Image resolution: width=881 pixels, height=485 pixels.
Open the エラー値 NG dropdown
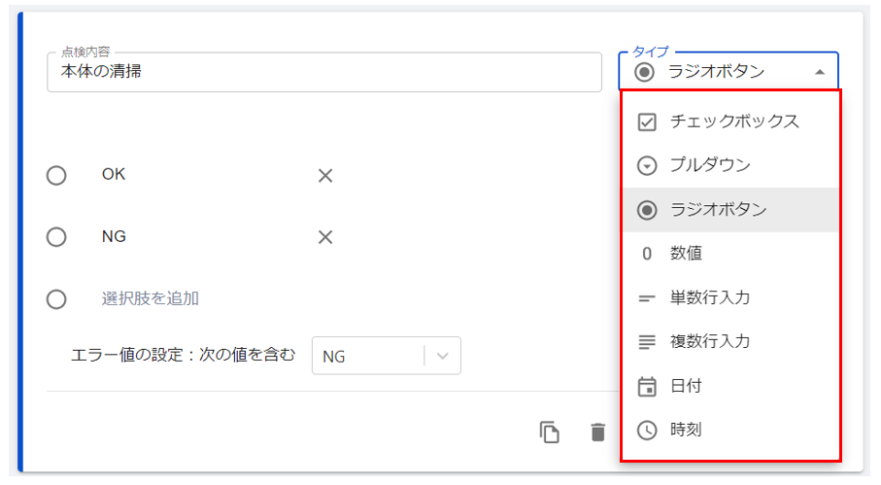pyautogui.click(x=386, y=356)
